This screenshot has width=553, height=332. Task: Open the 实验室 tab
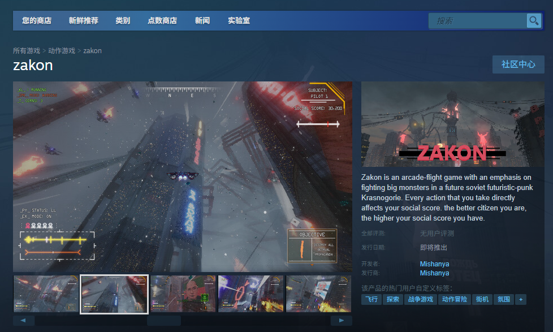(x=239, y=20)
